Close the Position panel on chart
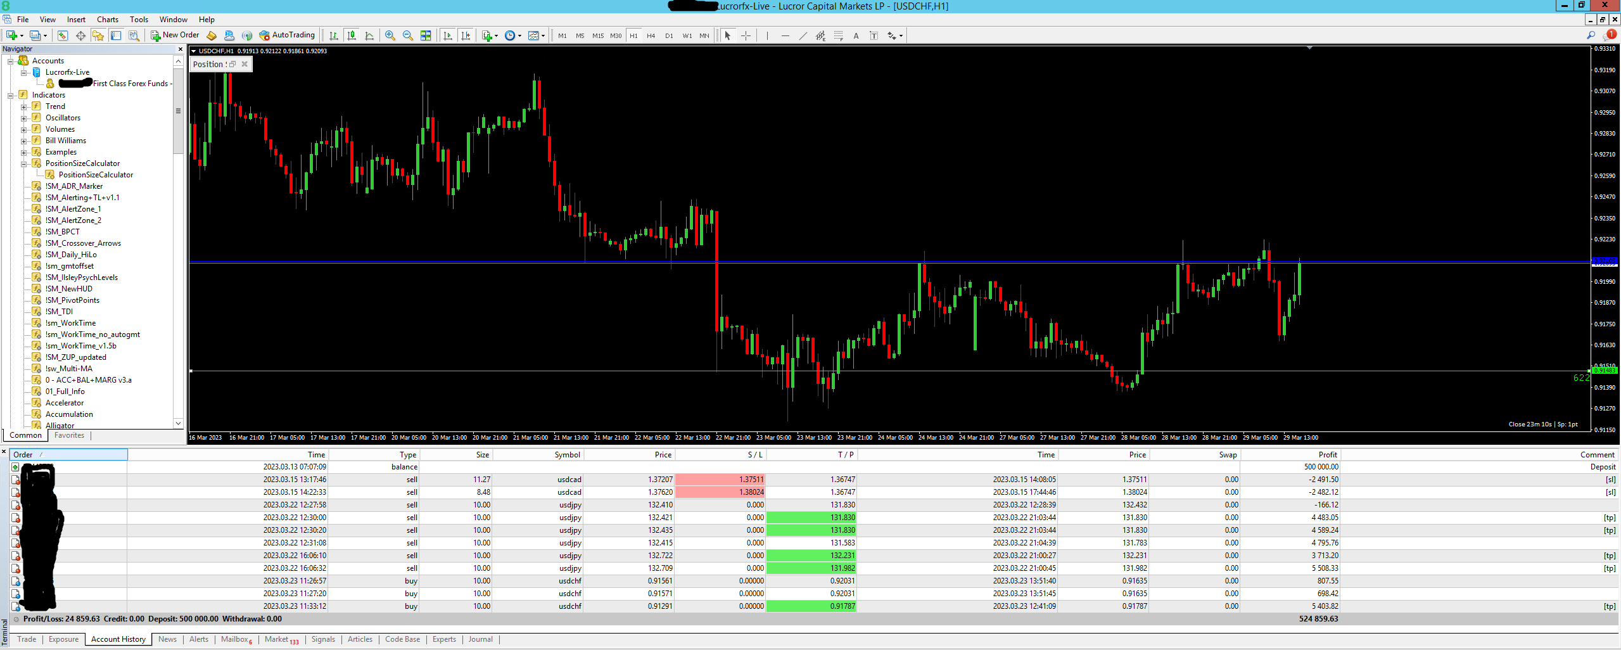The height and width of the screenshot is (650, 1621). point(245,64)
